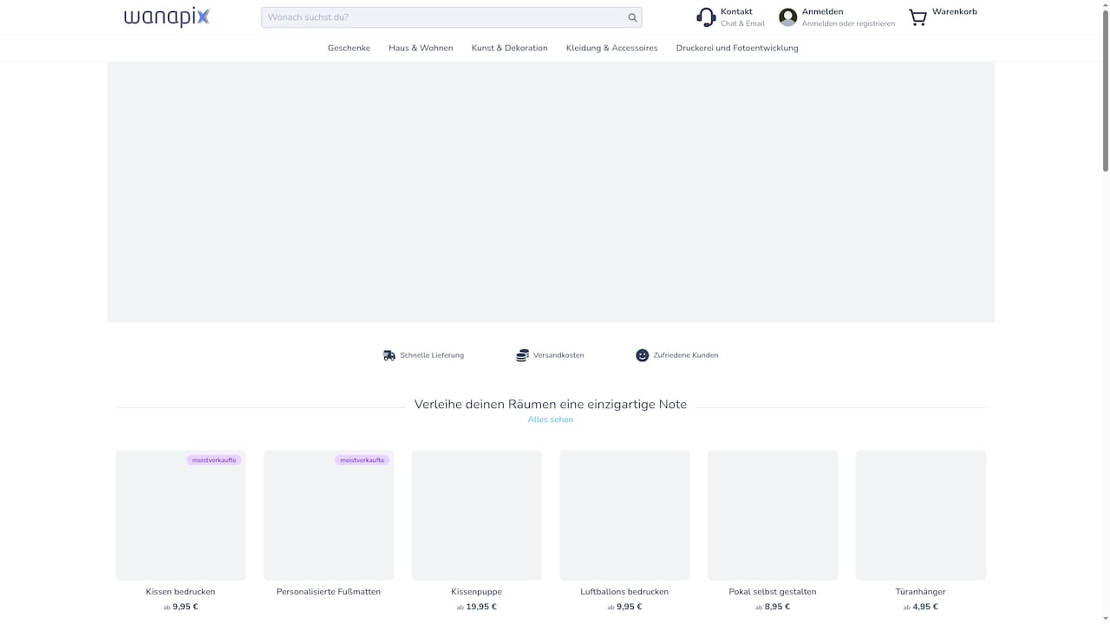Open Druckerei und Fotoentwicklung menu
The image size is (1110, 624).
(737, 49)
